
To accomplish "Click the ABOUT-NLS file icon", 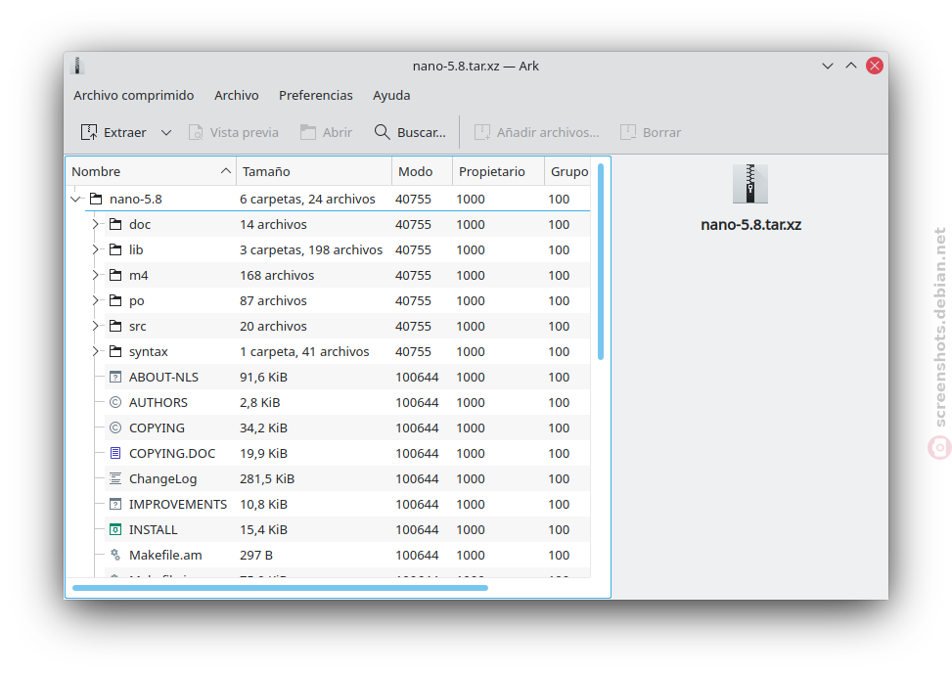I will click(x=115, y=377).
